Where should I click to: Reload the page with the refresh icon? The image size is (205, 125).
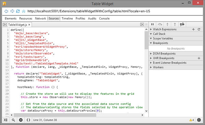pyautogui.click(x=18, y=11)
